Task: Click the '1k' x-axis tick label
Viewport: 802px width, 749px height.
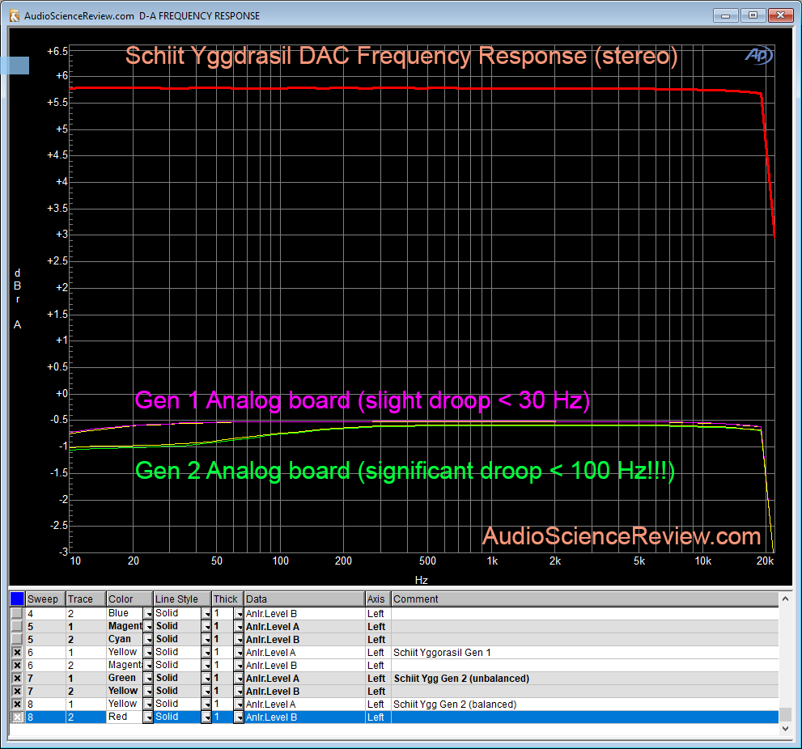Action: 492,561
